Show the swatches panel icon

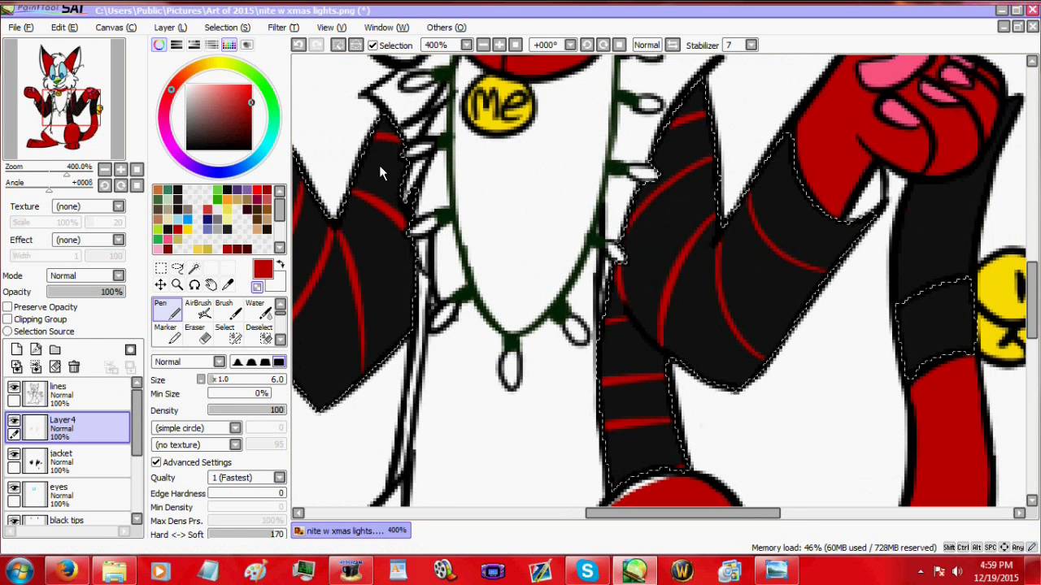229,45
